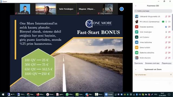Switch to the Zoom taskbar item
The width and height of the screenshot is (173, 97).
(x=109, y=94)
